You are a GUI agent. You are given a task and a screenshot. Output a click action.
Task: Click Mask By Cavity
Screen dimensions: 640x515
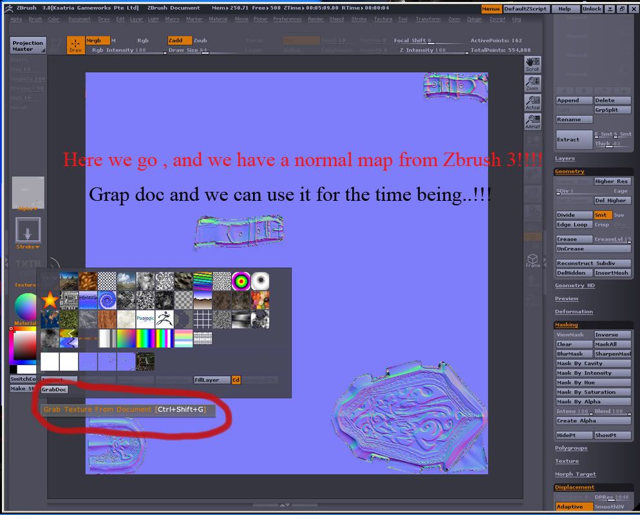[594, 363]
